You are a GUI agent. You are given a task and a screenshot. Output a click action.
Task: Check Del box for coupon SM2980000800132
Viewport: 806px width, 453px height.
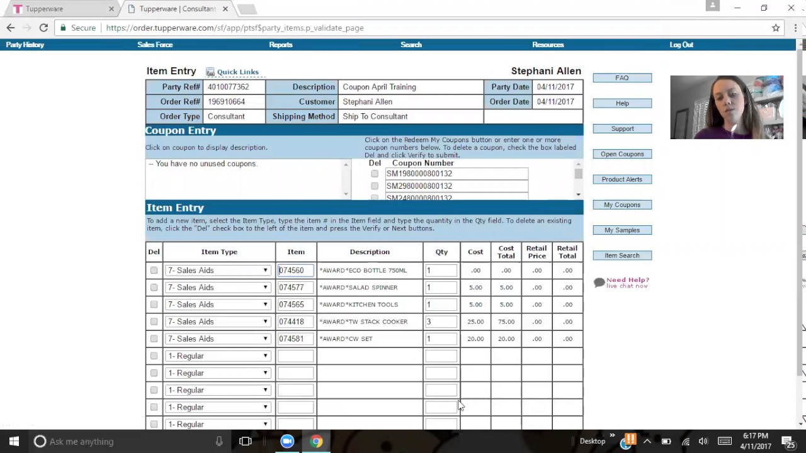click(375, 186)
